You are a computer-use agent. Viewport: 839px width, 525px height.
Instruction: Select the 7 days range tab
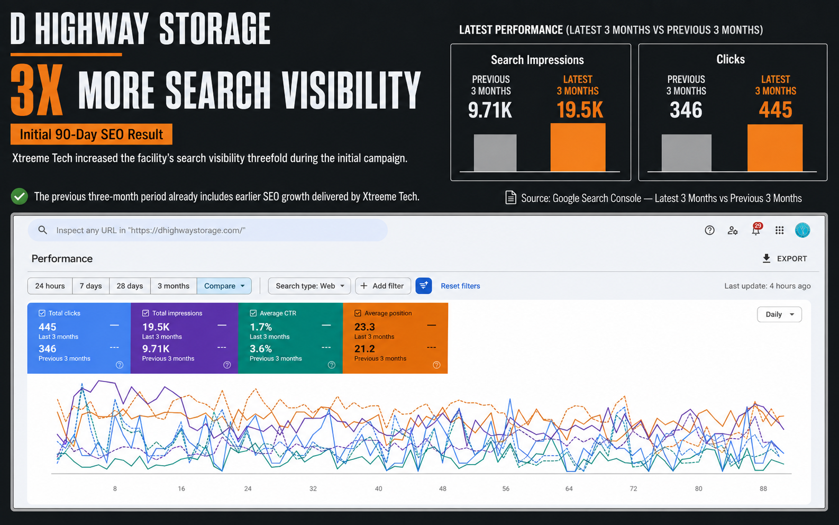pyautogui.click(x=91, y=286)
